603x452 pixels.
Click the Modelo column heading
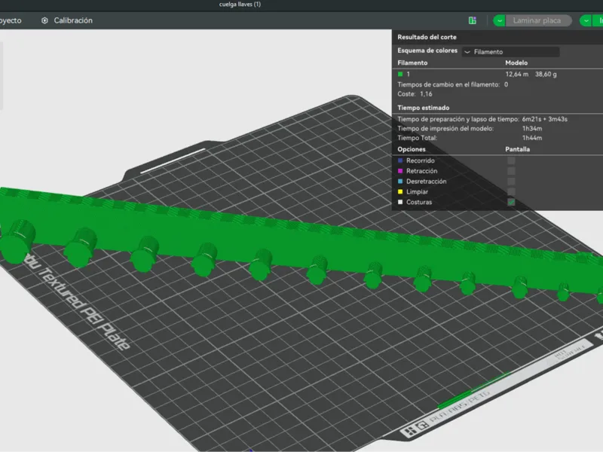coord(516,63)
